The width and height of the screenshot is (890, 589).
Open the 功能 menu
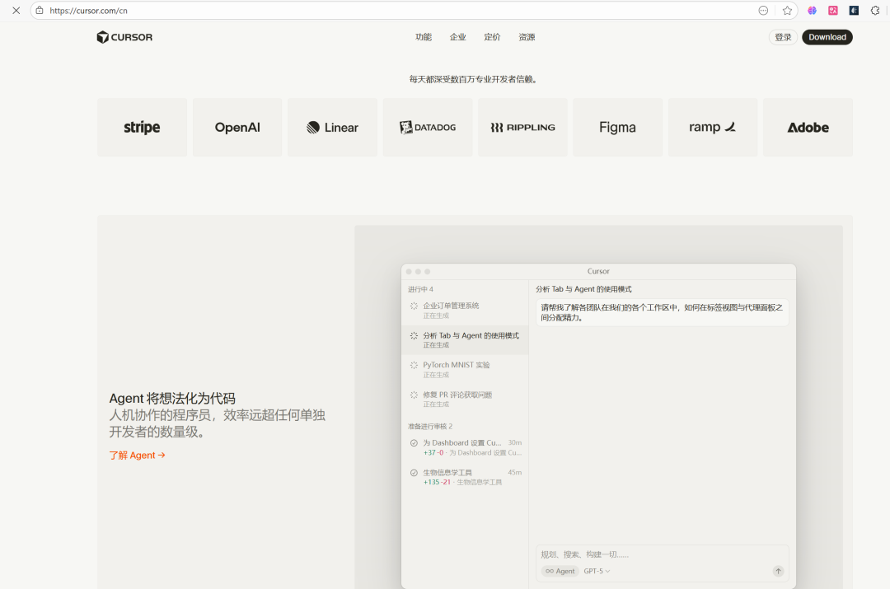pos(424,37)
